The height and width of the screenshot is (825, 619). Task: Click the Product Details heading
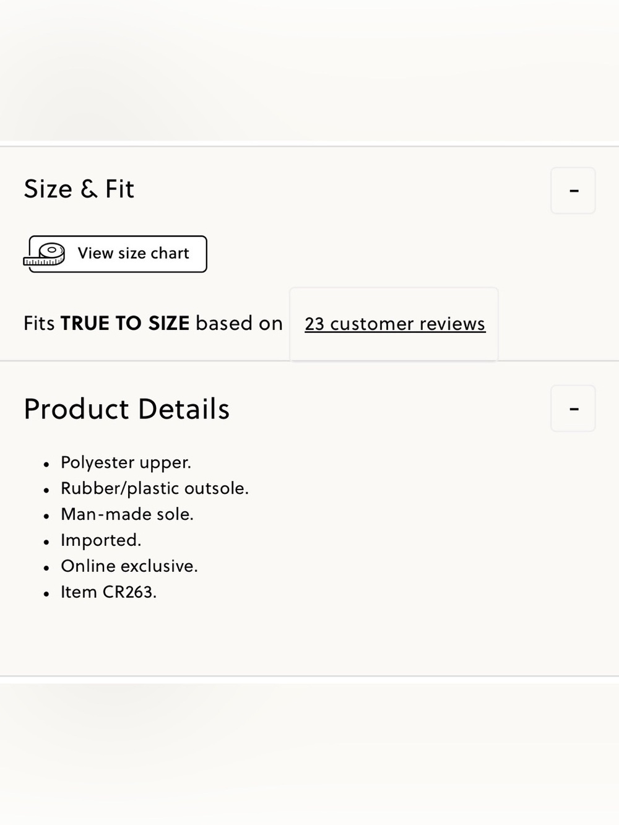127,408
